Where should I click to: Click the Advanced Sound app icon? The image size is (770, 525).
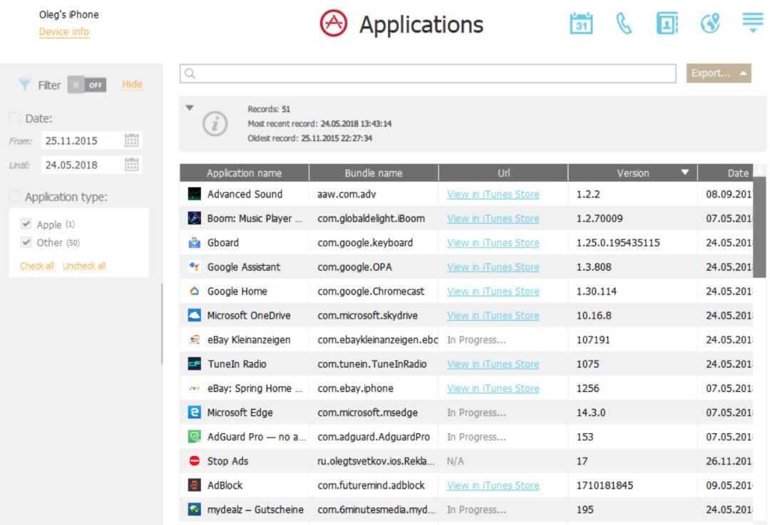[195, 194]
